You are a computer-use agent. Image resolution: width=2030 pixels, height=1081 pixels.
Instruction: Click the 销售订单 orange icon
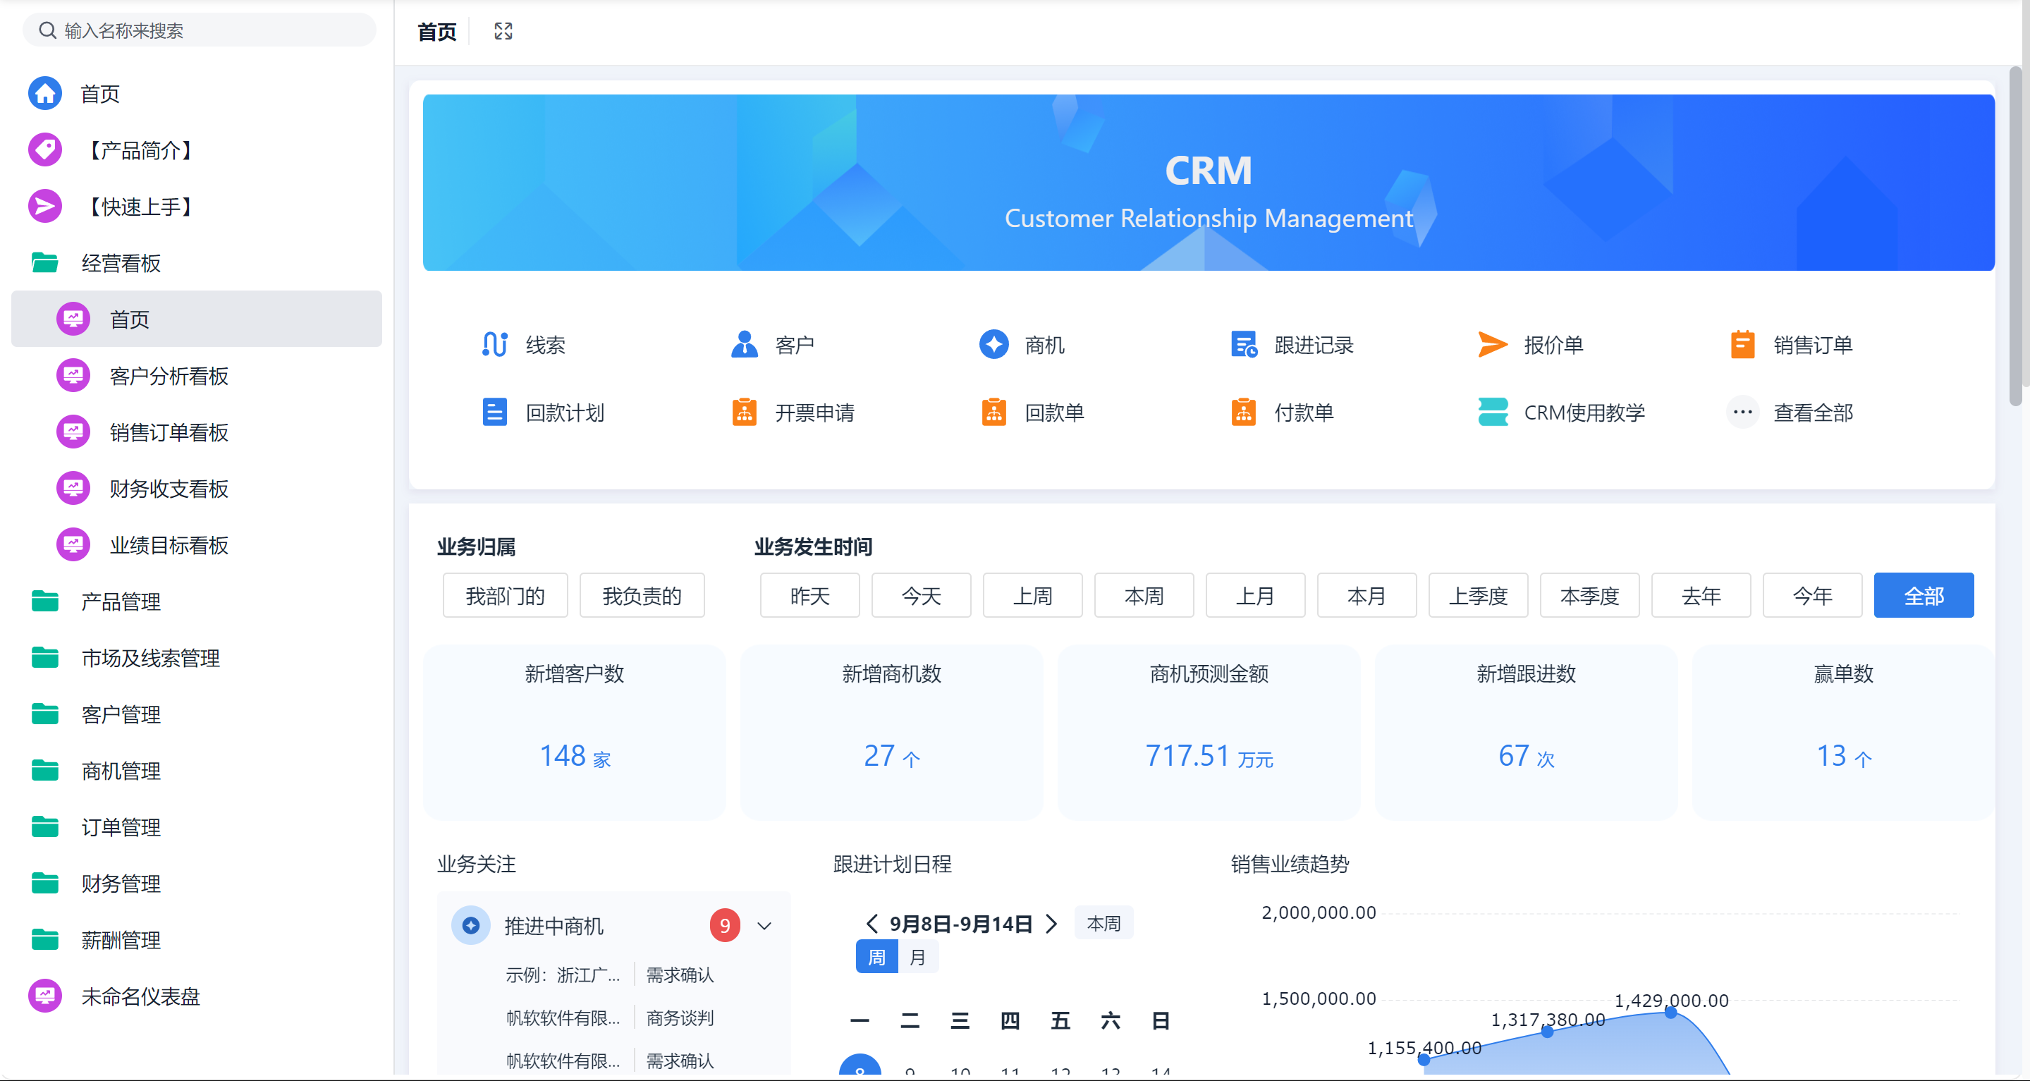[1742, 344]
